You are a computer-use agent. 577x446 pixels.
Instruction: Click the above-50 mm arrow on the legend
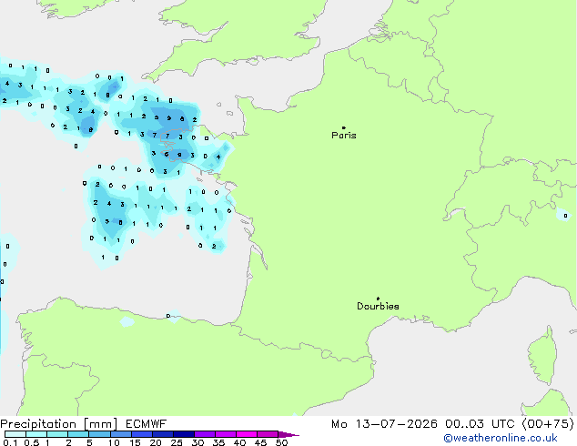(x=288, y=434)
